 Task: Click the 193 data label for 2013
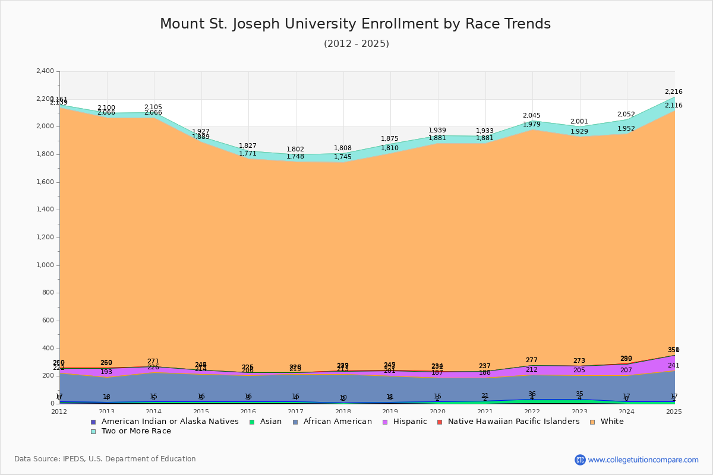pos(106,372)
